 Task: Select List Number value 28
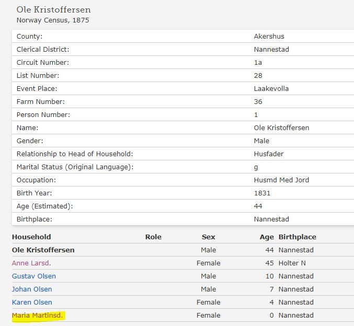tap(258, 76)
